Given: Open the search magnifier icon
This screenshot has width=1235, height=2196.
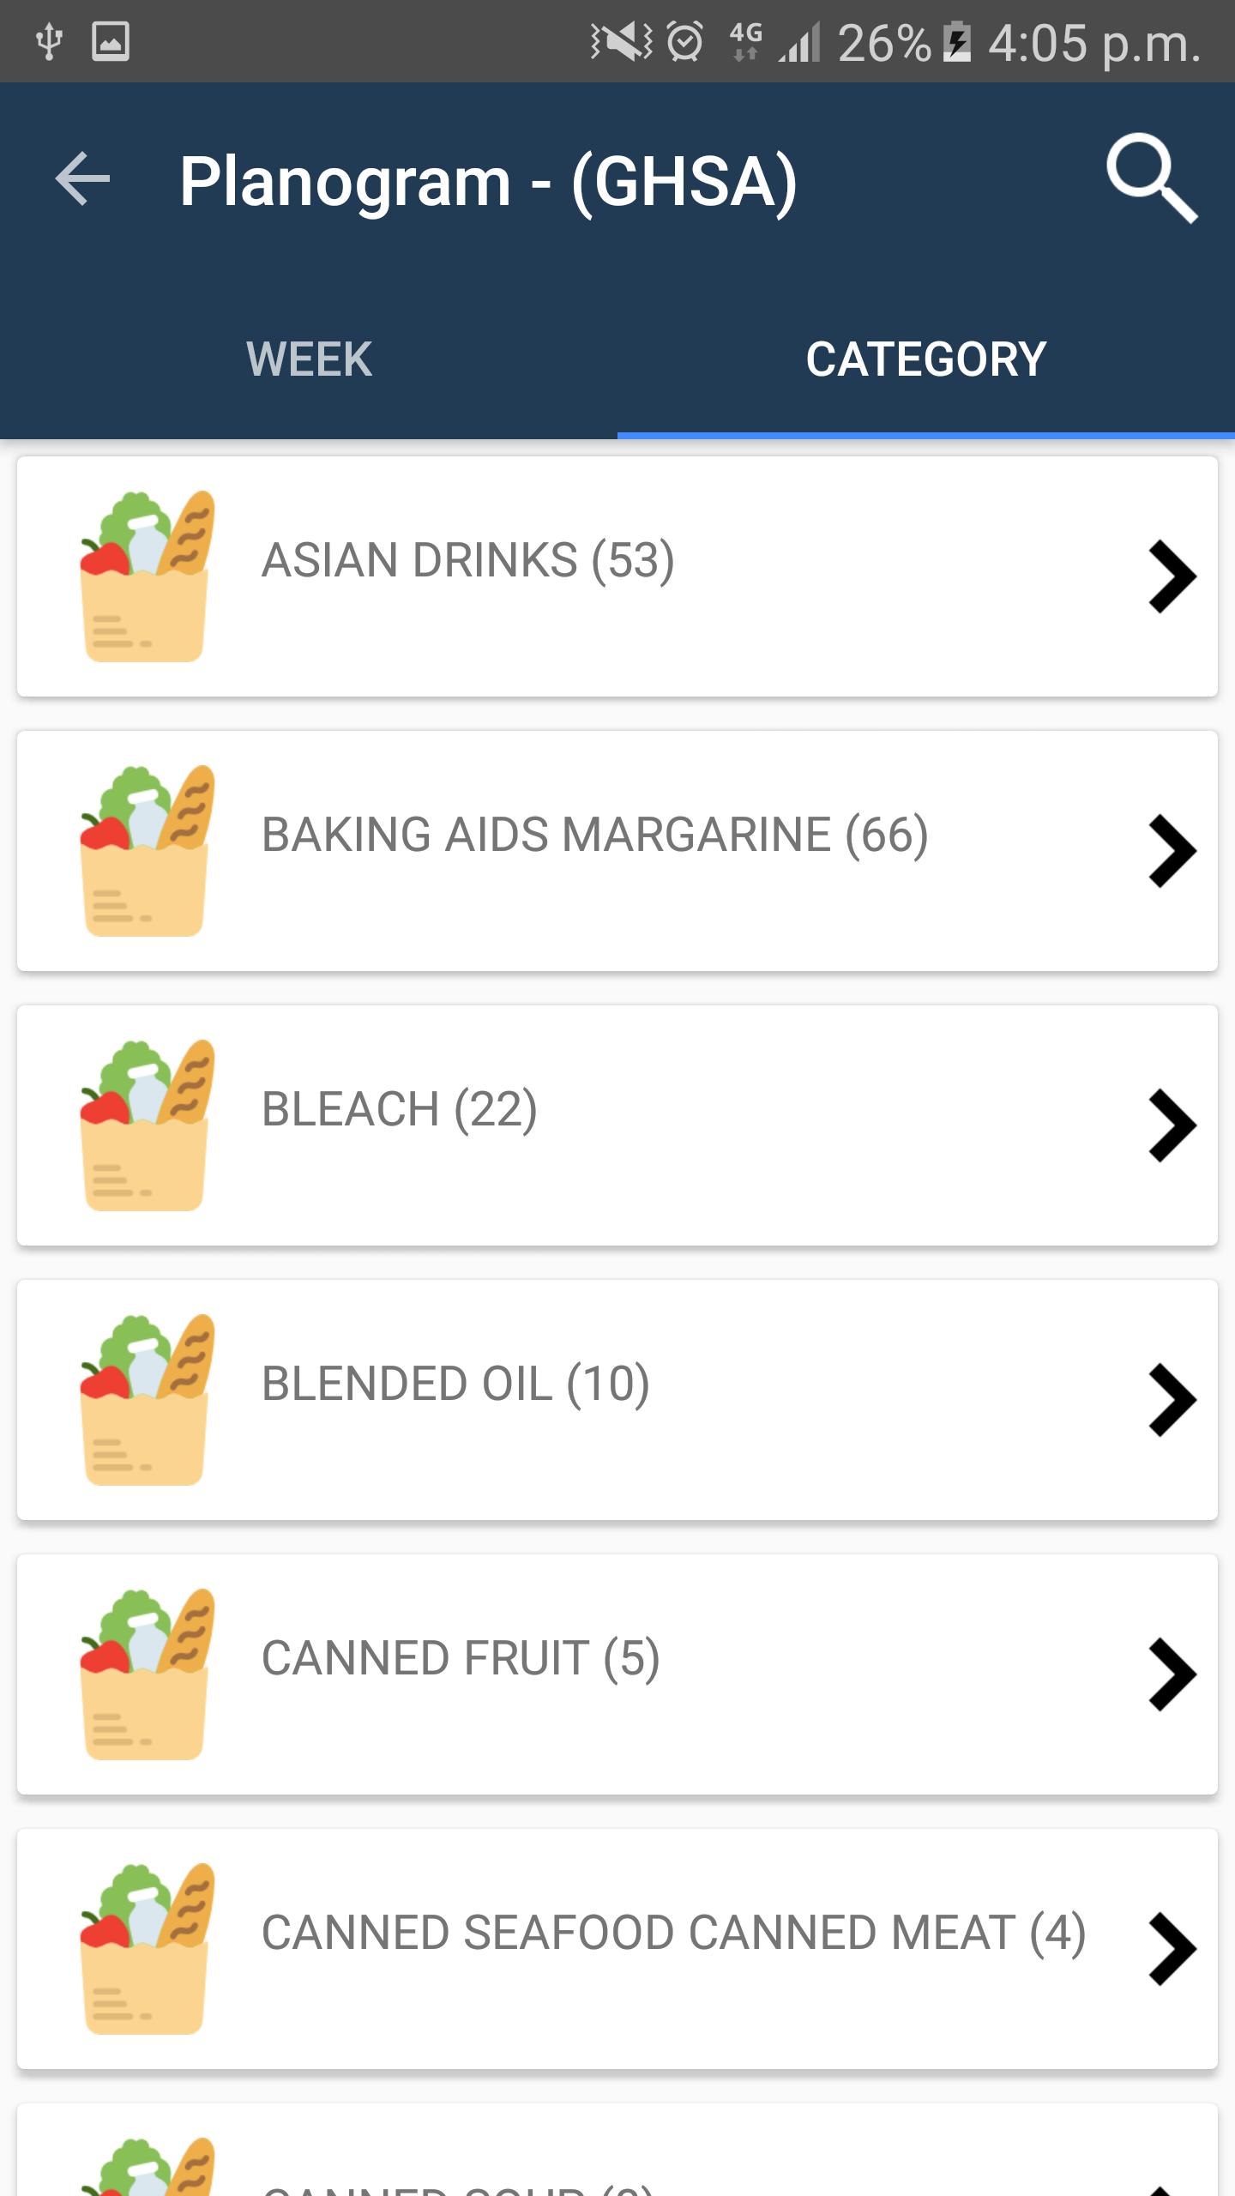Looking at the screenshot, I should pyautogui.click(x=1151, y=178).
